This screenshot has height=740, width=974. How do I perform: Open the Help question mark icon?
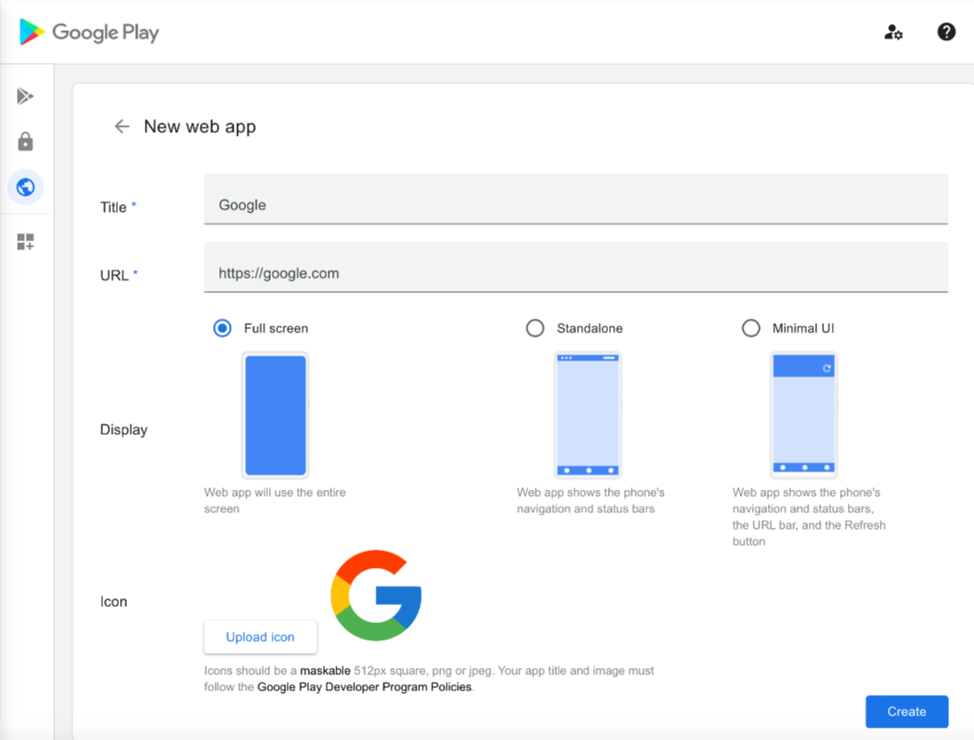pyautogui.click(x=946, y=32)
